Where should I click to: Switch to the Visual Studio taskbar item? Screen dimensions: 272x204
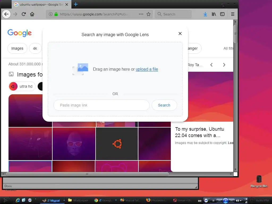tap(130, 200)
